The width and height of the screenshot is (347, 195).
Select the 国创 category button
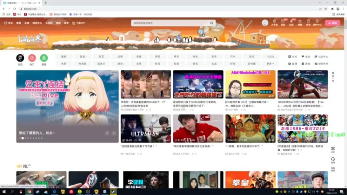(82, 57)
